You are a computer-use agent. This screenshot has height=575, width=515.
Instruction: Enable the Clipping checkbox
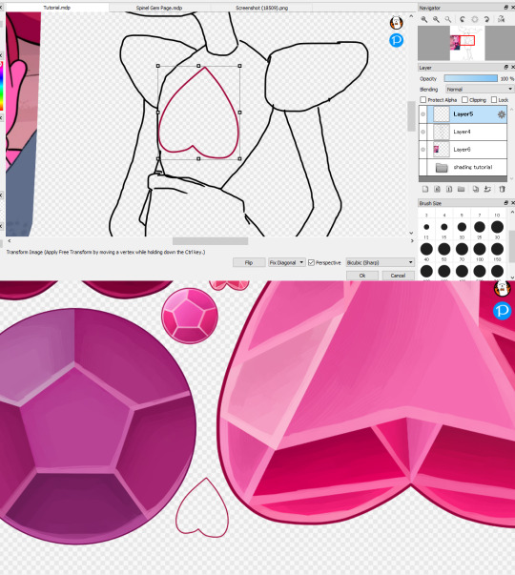pyautogui.click(x=464, y=100)
